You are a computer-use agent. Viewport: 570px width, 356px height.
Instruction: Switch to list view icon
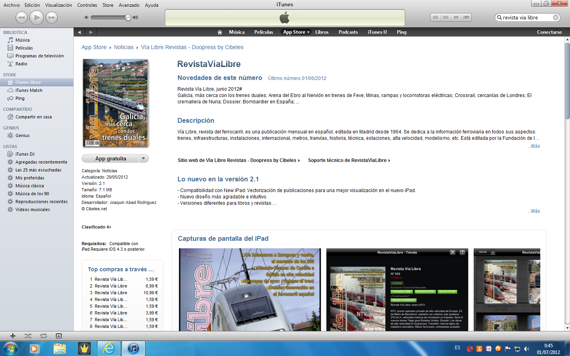point(435,17)
